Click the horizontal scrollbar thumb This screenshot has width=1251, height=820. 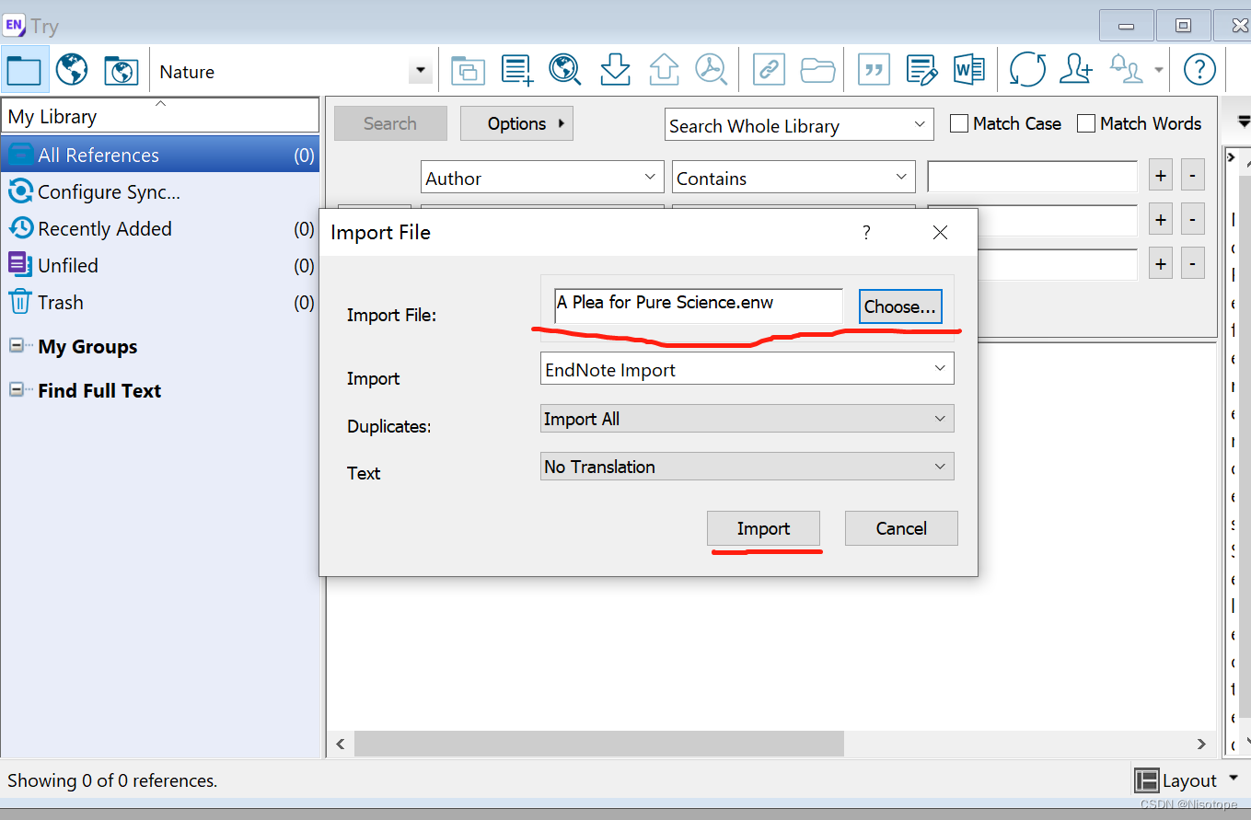(x=598, y=744)
